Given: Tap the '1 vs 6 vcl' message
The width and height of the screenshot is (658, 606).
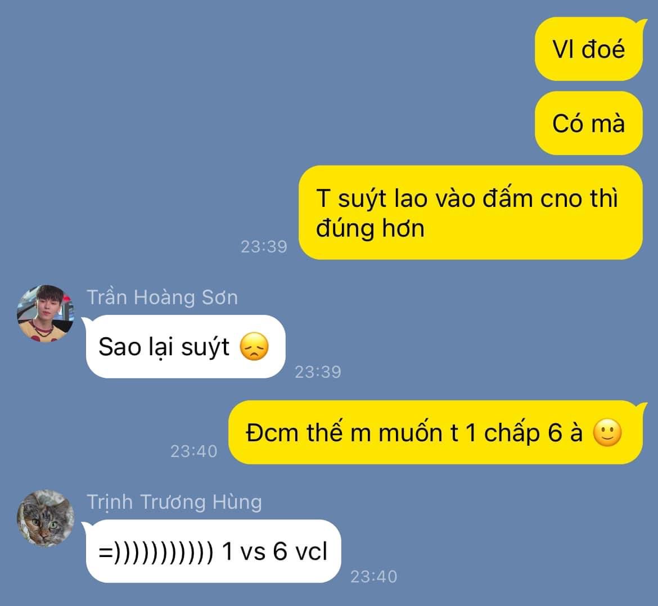Looking at the screenshot, I should pos(213,551).
